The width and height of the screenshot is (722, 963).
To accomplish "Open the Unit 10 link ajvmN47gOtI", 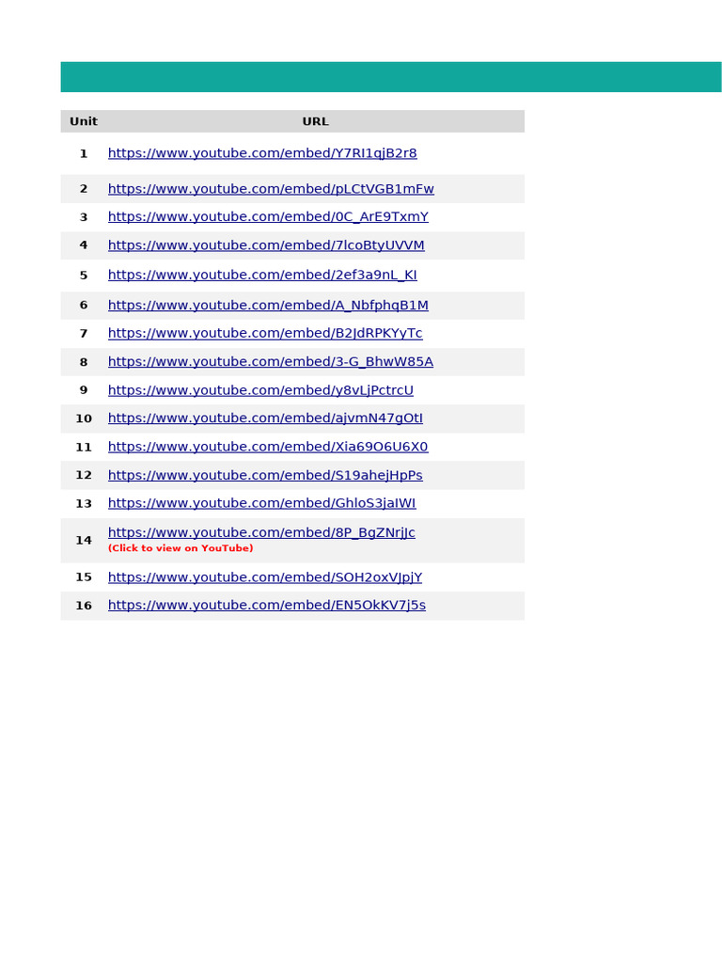I will click(x=265, y=418).
